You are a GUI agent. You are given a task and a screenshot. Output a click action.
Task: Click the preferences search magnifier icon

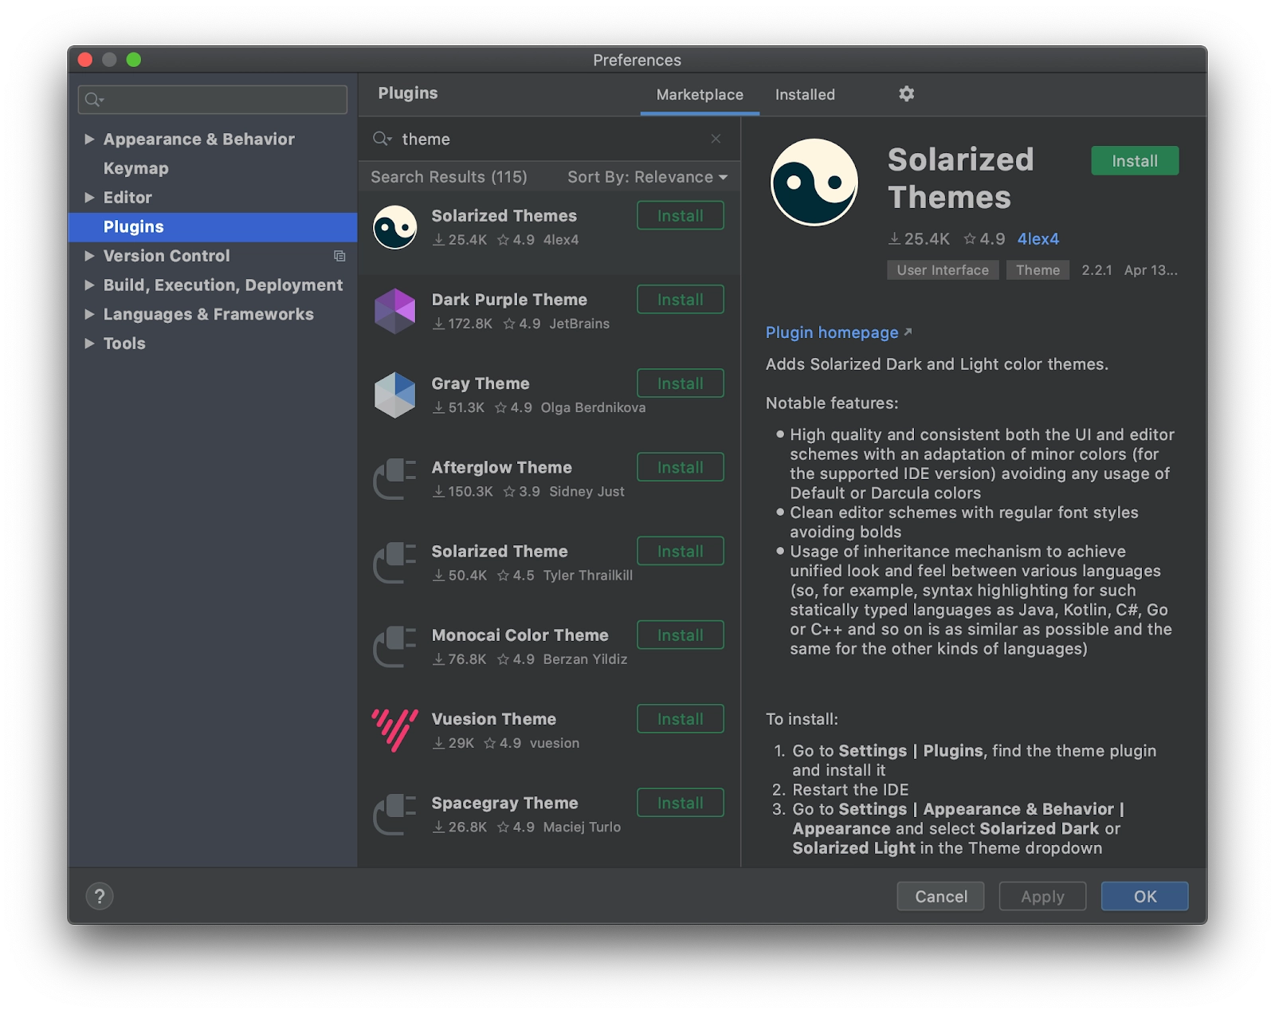(x=95, y=100)
